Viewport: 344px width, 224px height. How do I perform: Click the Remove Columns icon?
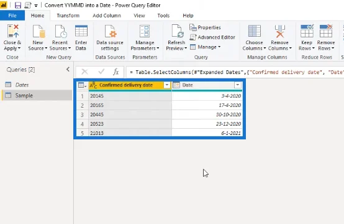[x=279, y=32]
